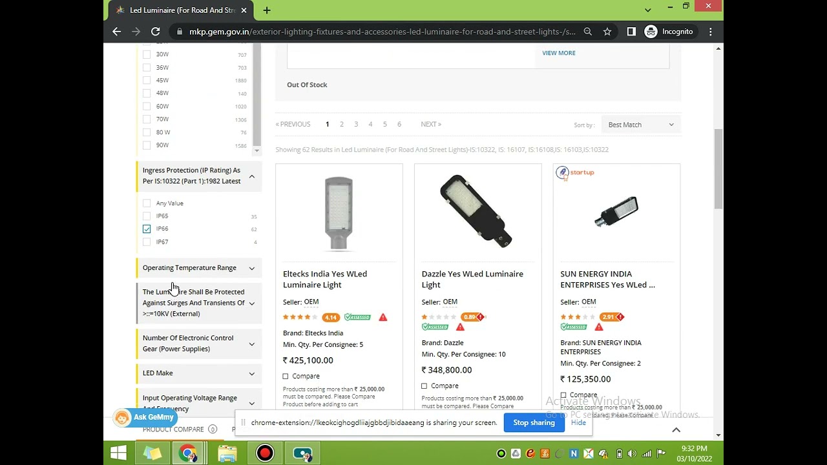Open Windows Start menu
This screenshot has height=465, width=827.
pyautogui.click(x=118, y=453)
